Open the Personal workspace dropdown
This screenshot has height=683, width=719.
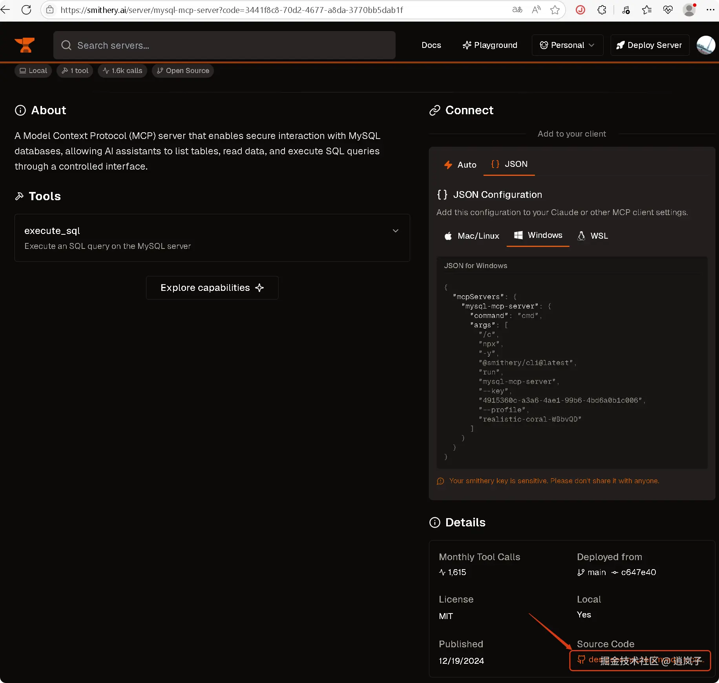[x=567, y=45]
